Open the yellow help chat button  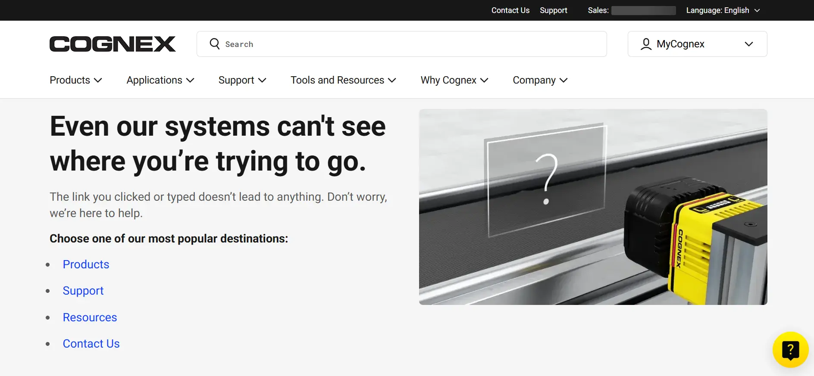(790, 350)
